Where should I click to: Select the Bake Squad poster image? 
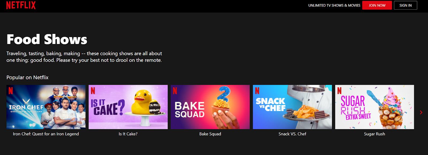[x=210, y=107]
